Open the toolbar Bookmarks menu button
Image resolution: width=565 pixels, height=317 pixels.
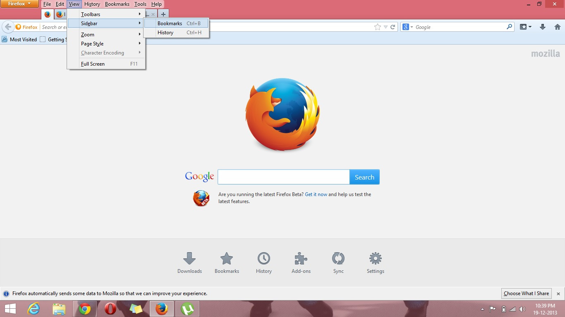click(x=526, y=27)
